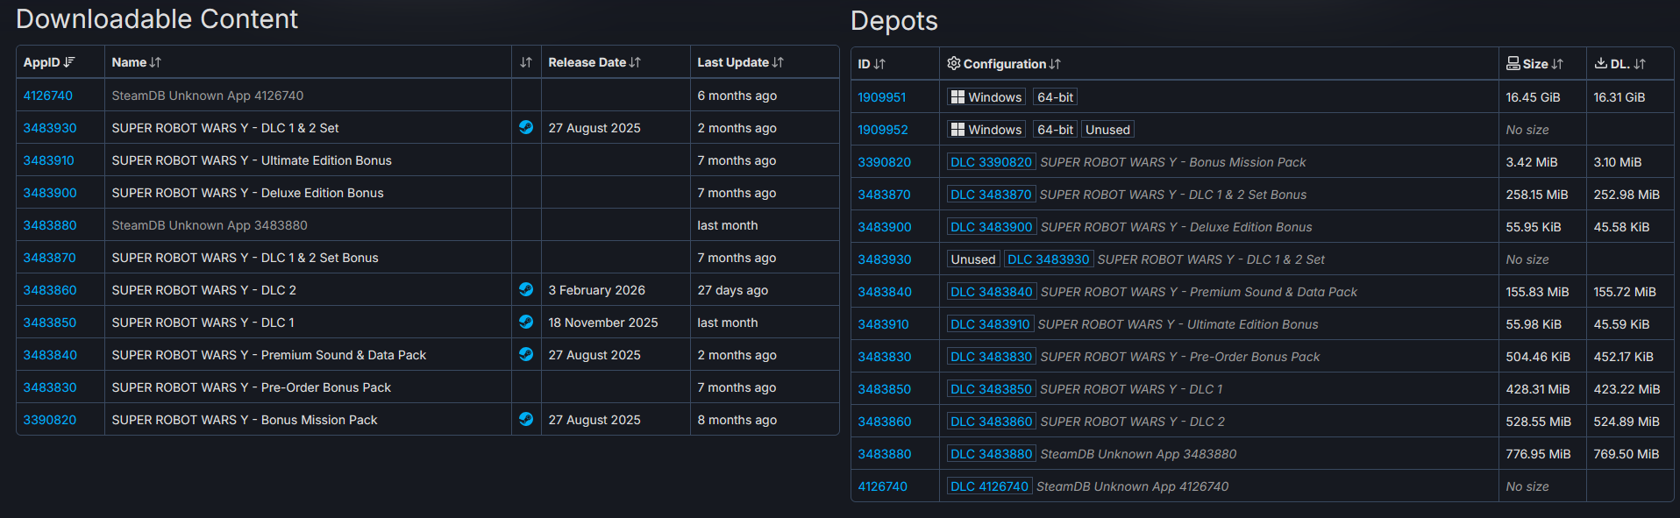Viewport: 1680px width, 518px height.
Task: Click Steam icon for Premium Sound & Data Pack
Action: [526, 354]
